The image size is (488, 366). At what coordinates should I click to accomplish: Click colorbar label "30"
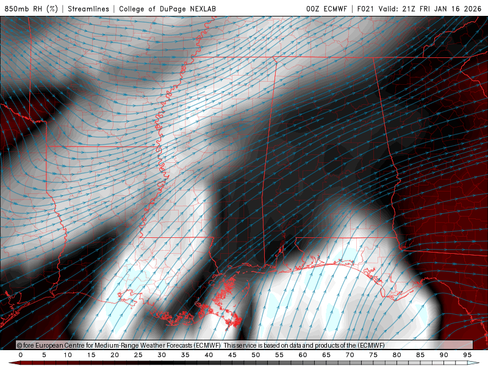pos(162,355)
